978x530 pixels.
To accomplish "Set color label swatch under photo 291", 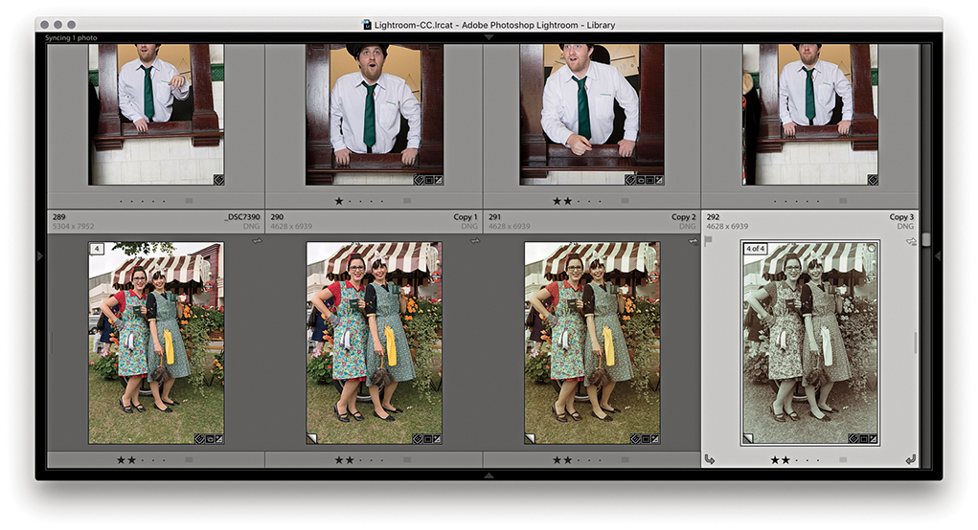I will click(x=625, y=460).
